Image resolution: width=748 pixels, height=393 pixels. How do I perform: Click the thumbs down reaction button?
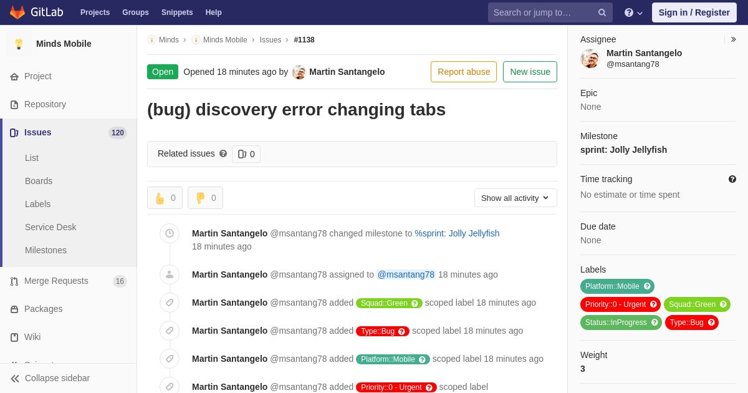(205, 198)
